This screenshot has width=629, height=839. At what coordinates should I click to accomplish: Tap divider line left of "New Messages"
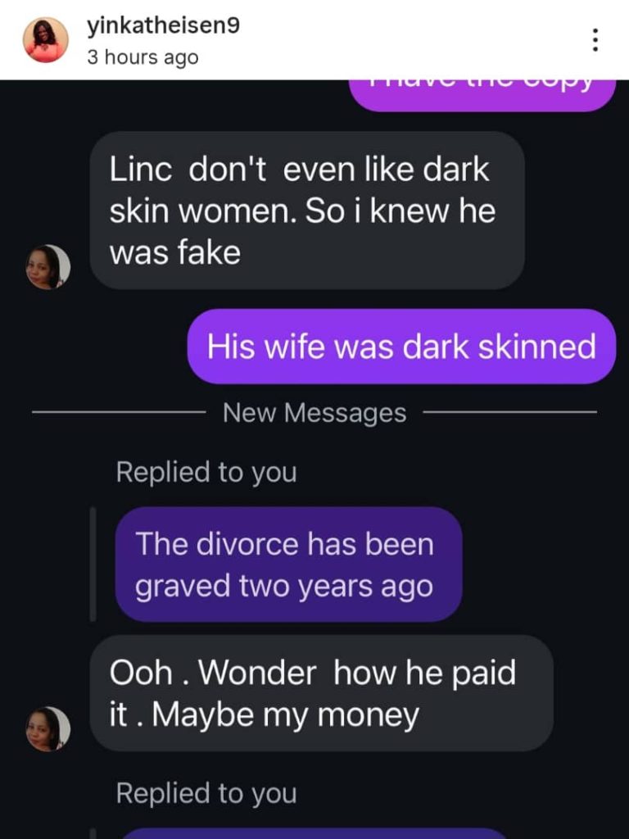120,412
